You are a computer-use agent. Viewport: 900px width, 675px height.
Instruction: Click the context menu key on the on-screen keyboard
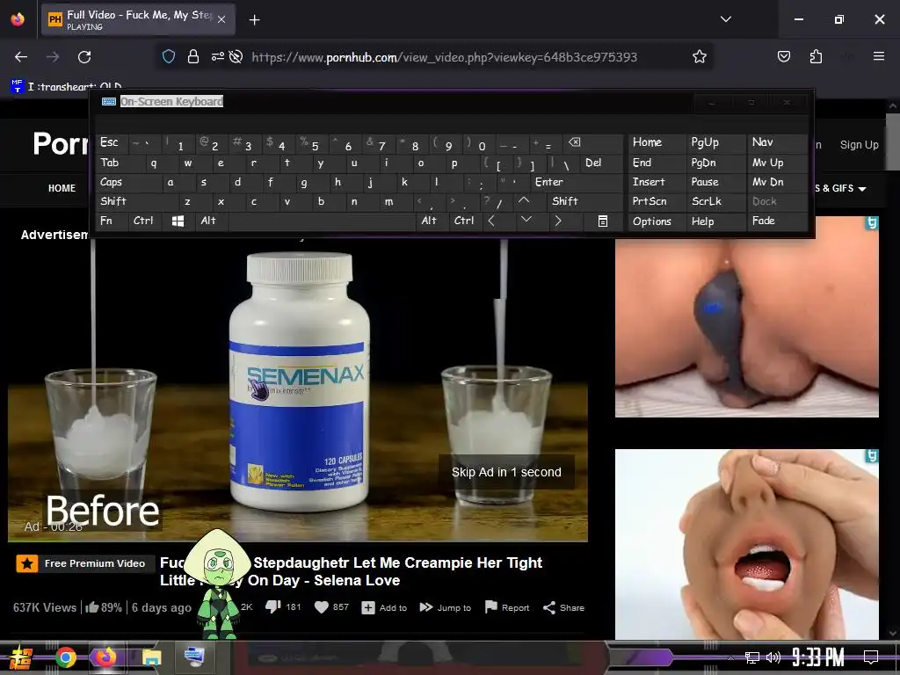pyautogui.click(x=603, y=221)
